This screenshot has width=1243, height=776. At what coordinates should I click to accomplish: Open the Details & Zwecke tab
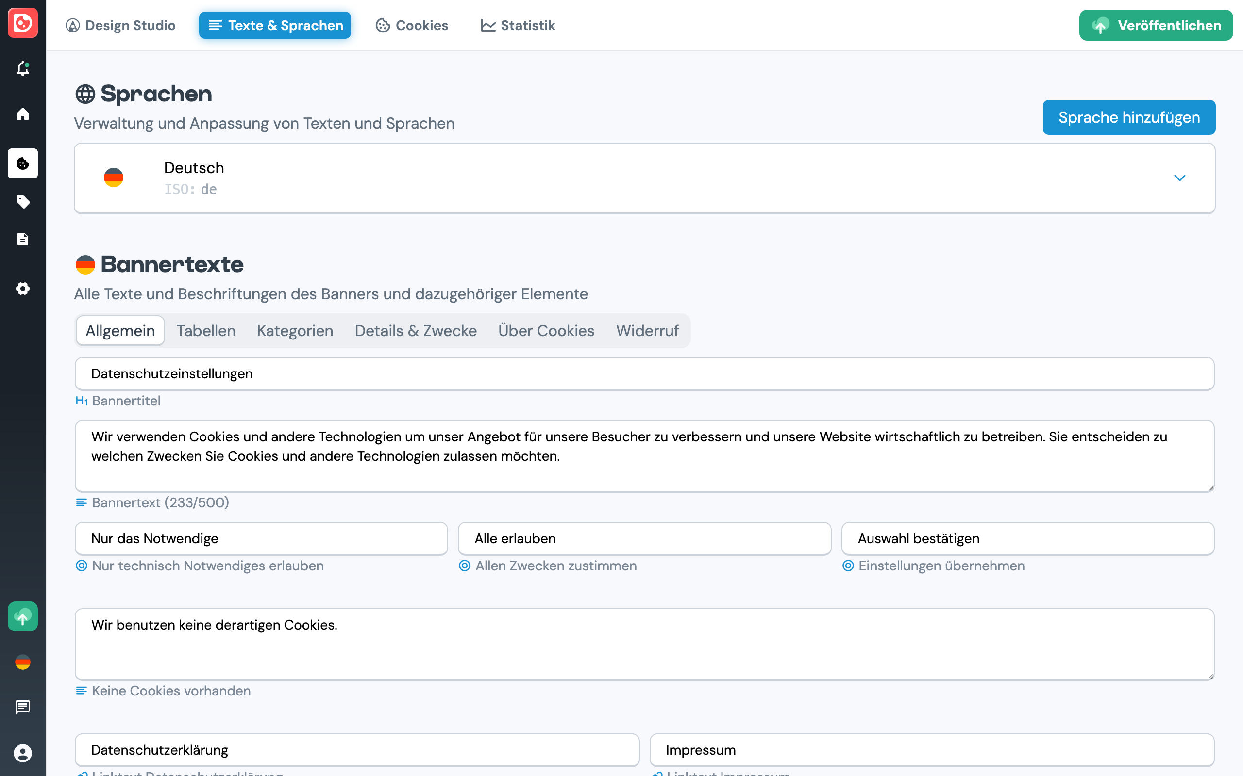click(x=415, y=330)
